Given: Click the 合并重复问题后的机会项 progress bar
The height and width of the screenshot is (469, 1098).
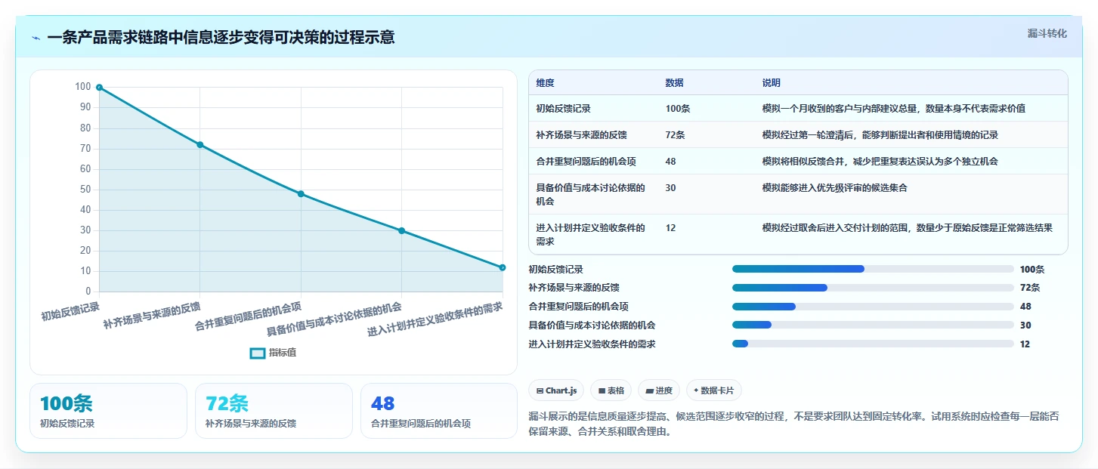Looking at the screenshot, I should coord(873,307).
